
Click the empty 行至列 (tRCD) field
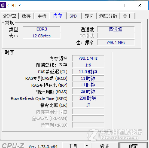88,125
